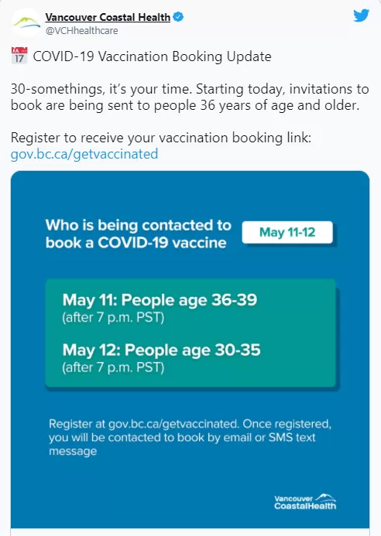Click the @VCHhealthcare handle

82,31
